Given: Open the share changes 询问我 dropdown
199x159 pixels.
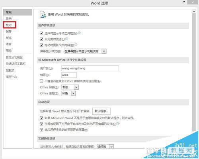Looking at the screenshot, I should coord(105,147).
